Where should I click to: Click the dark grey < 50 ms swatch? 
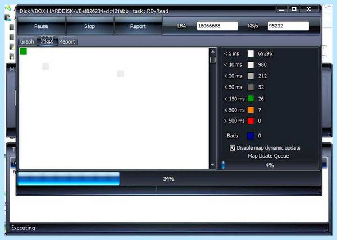pyautogui.click(x=251, y=87)
